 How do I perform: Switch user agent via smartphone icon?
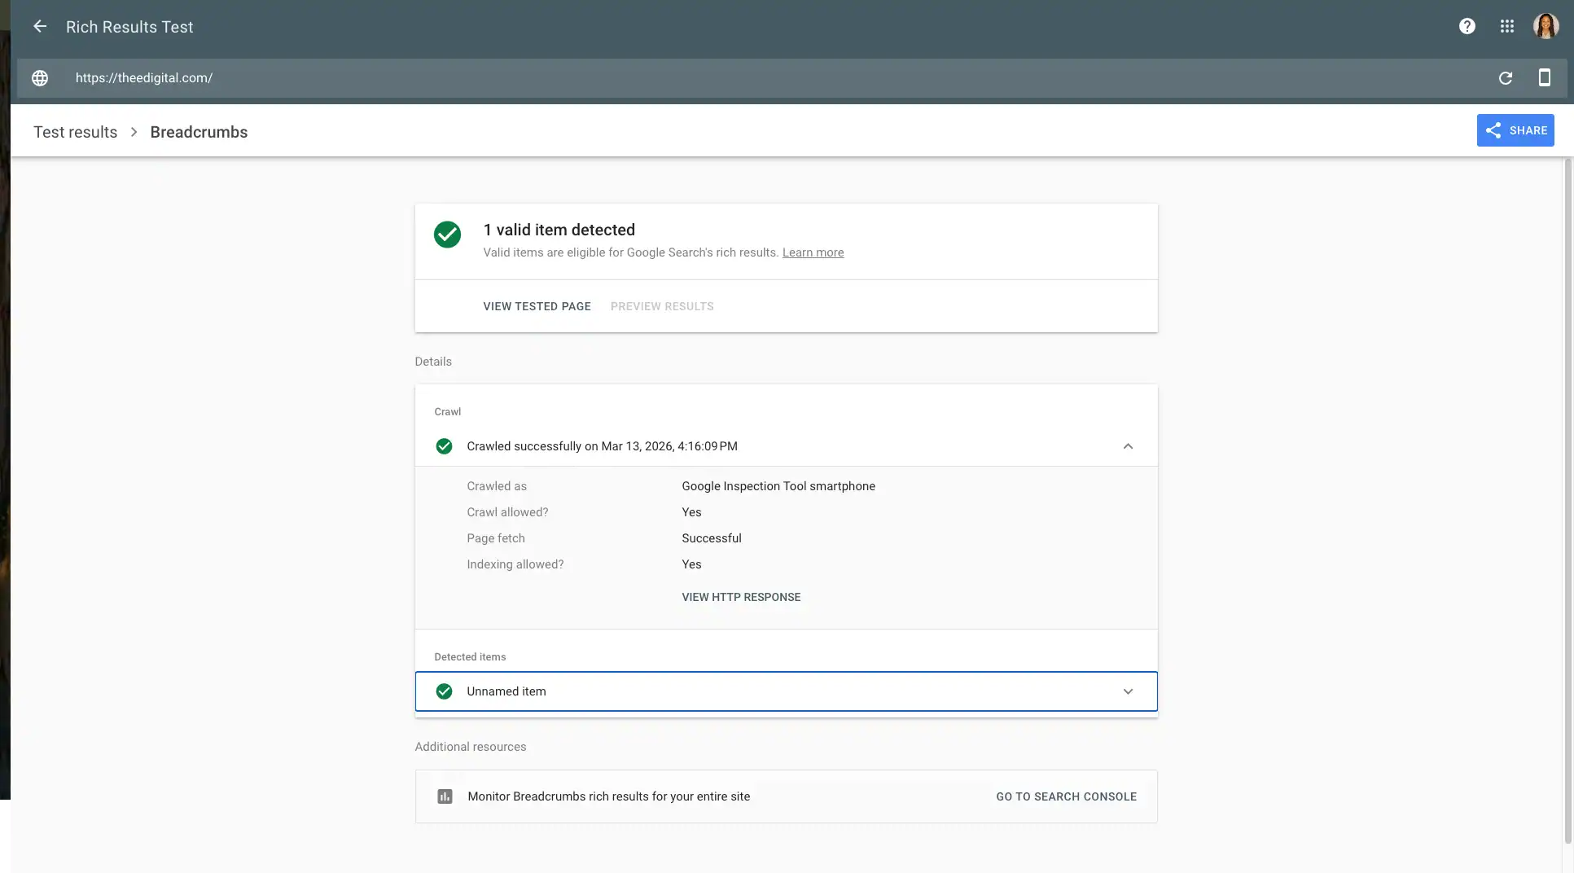pyautogui.click(x=1543, y=78)
